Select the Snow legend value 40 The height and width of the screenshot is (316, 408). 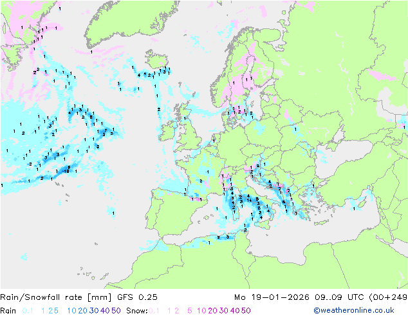point(235,311)
